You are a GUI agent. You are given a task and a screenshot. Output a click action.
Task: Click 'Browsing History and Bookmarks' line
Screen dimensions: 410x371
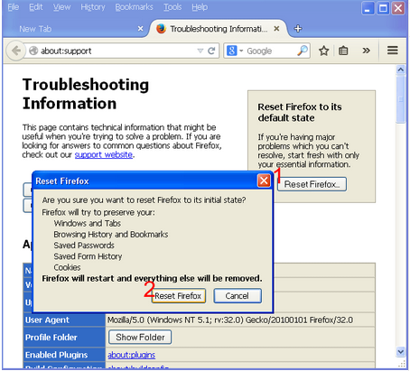point(111,234)
